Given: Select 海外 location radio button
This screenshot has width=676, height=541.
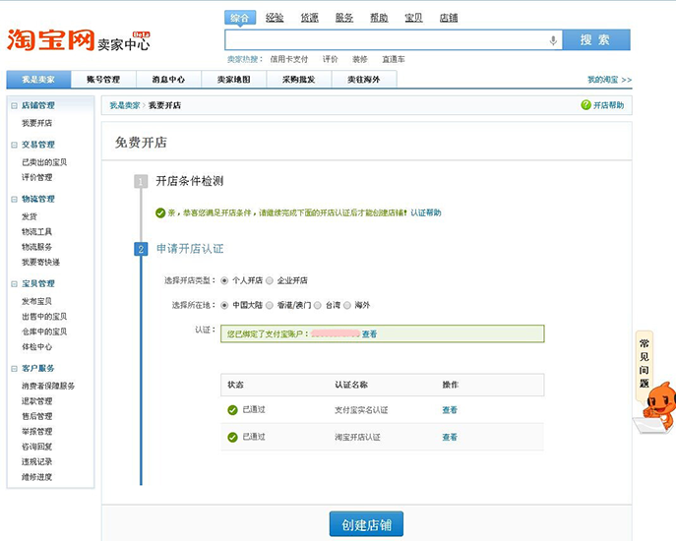Looking at the screenshot, I should coord(347,305).
